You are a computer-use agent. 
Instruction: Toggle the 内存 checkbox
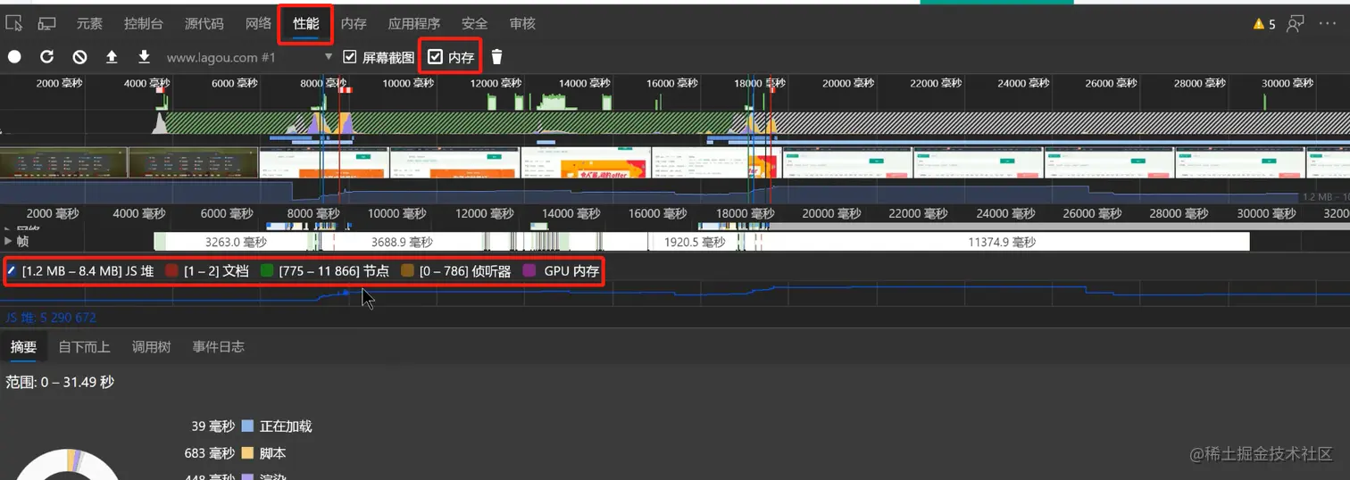coord(436,57)
